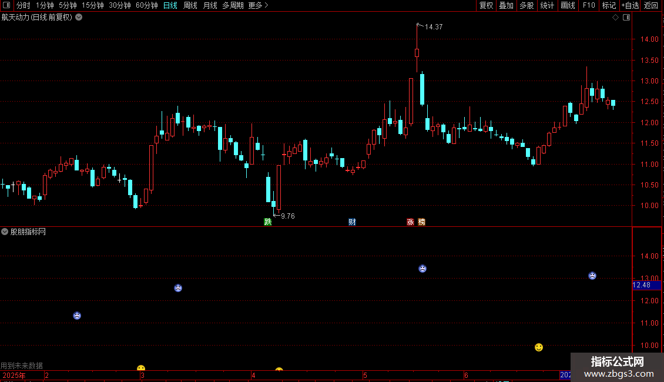Expand the 股朋指标网 indicator dropdown
The image size is (664, 382).
(x=5, y=232)
